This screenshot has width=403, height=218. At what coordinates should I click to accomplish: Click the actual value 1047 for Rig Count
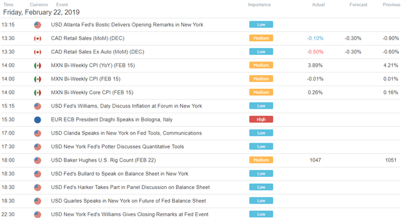(315, 160)
